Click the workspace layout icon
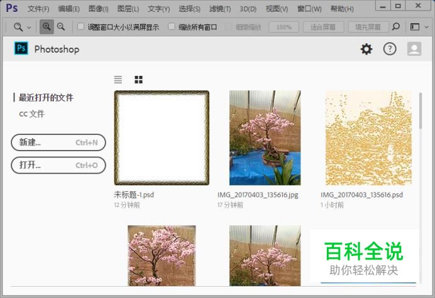Image resolution: width=435 pixels, height=298 pixels. coord(415,27)
